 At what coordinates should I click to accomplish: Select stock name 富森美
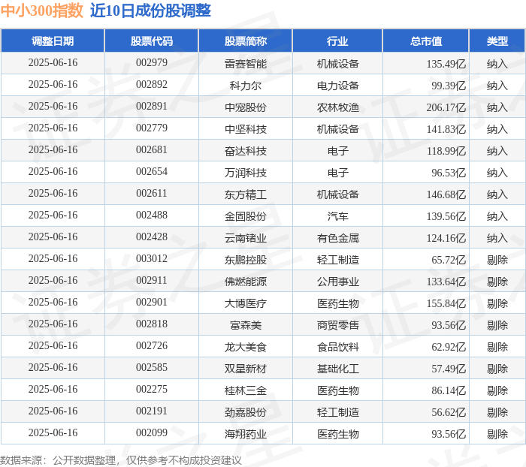[x=246, y=325]
